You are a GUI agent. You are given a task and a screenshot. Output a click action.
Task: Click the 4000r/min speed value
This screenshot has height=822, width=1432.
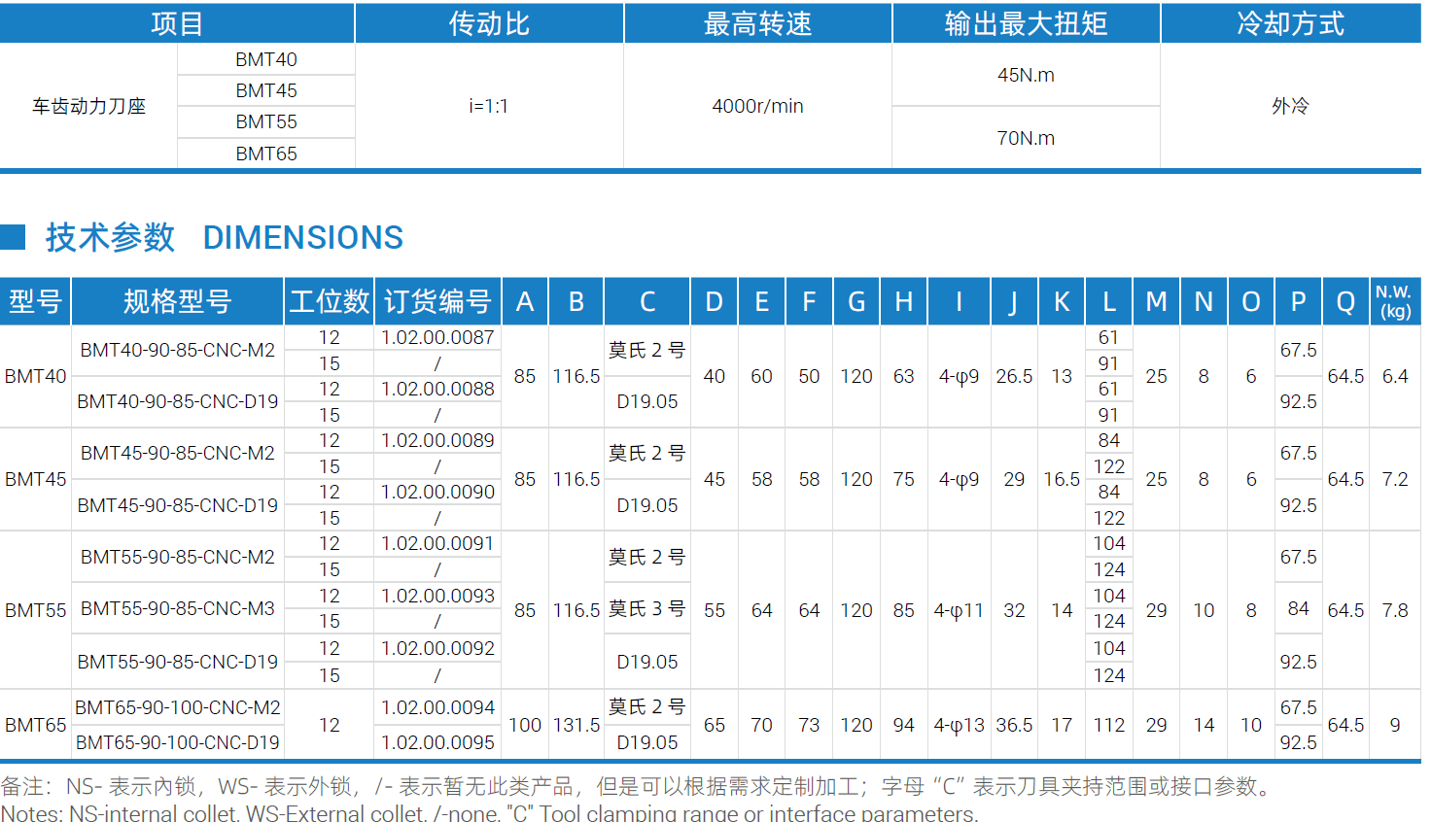coord(757,106)
